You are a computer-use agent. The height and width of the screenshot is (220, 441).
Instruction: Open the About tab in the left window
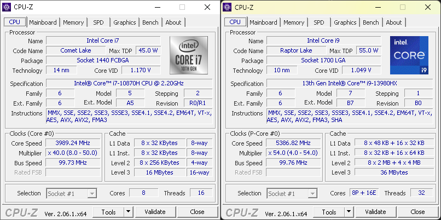(173, 22)
